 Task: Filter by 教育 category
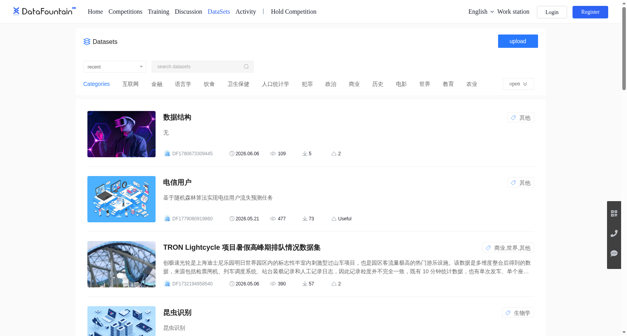pos(448,84)
